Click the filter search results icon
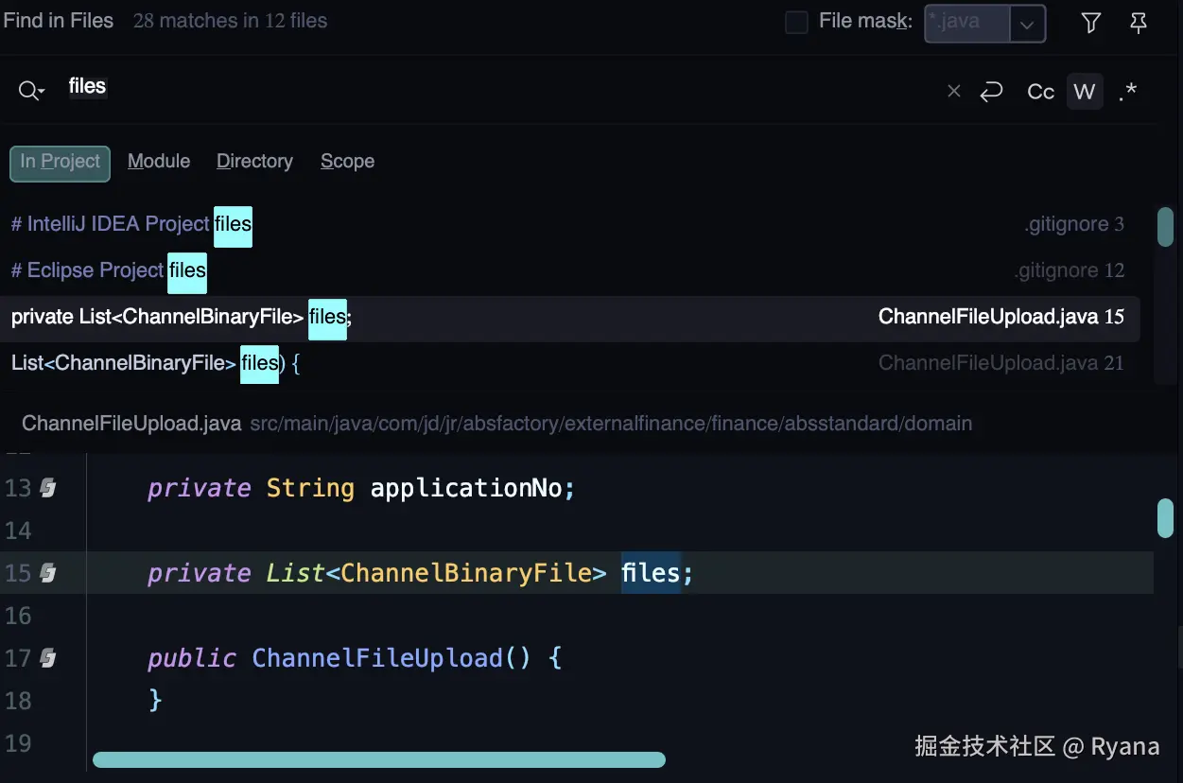Image resolution: width=1183 pixels, height=783 pixels. pos(1090,23)
